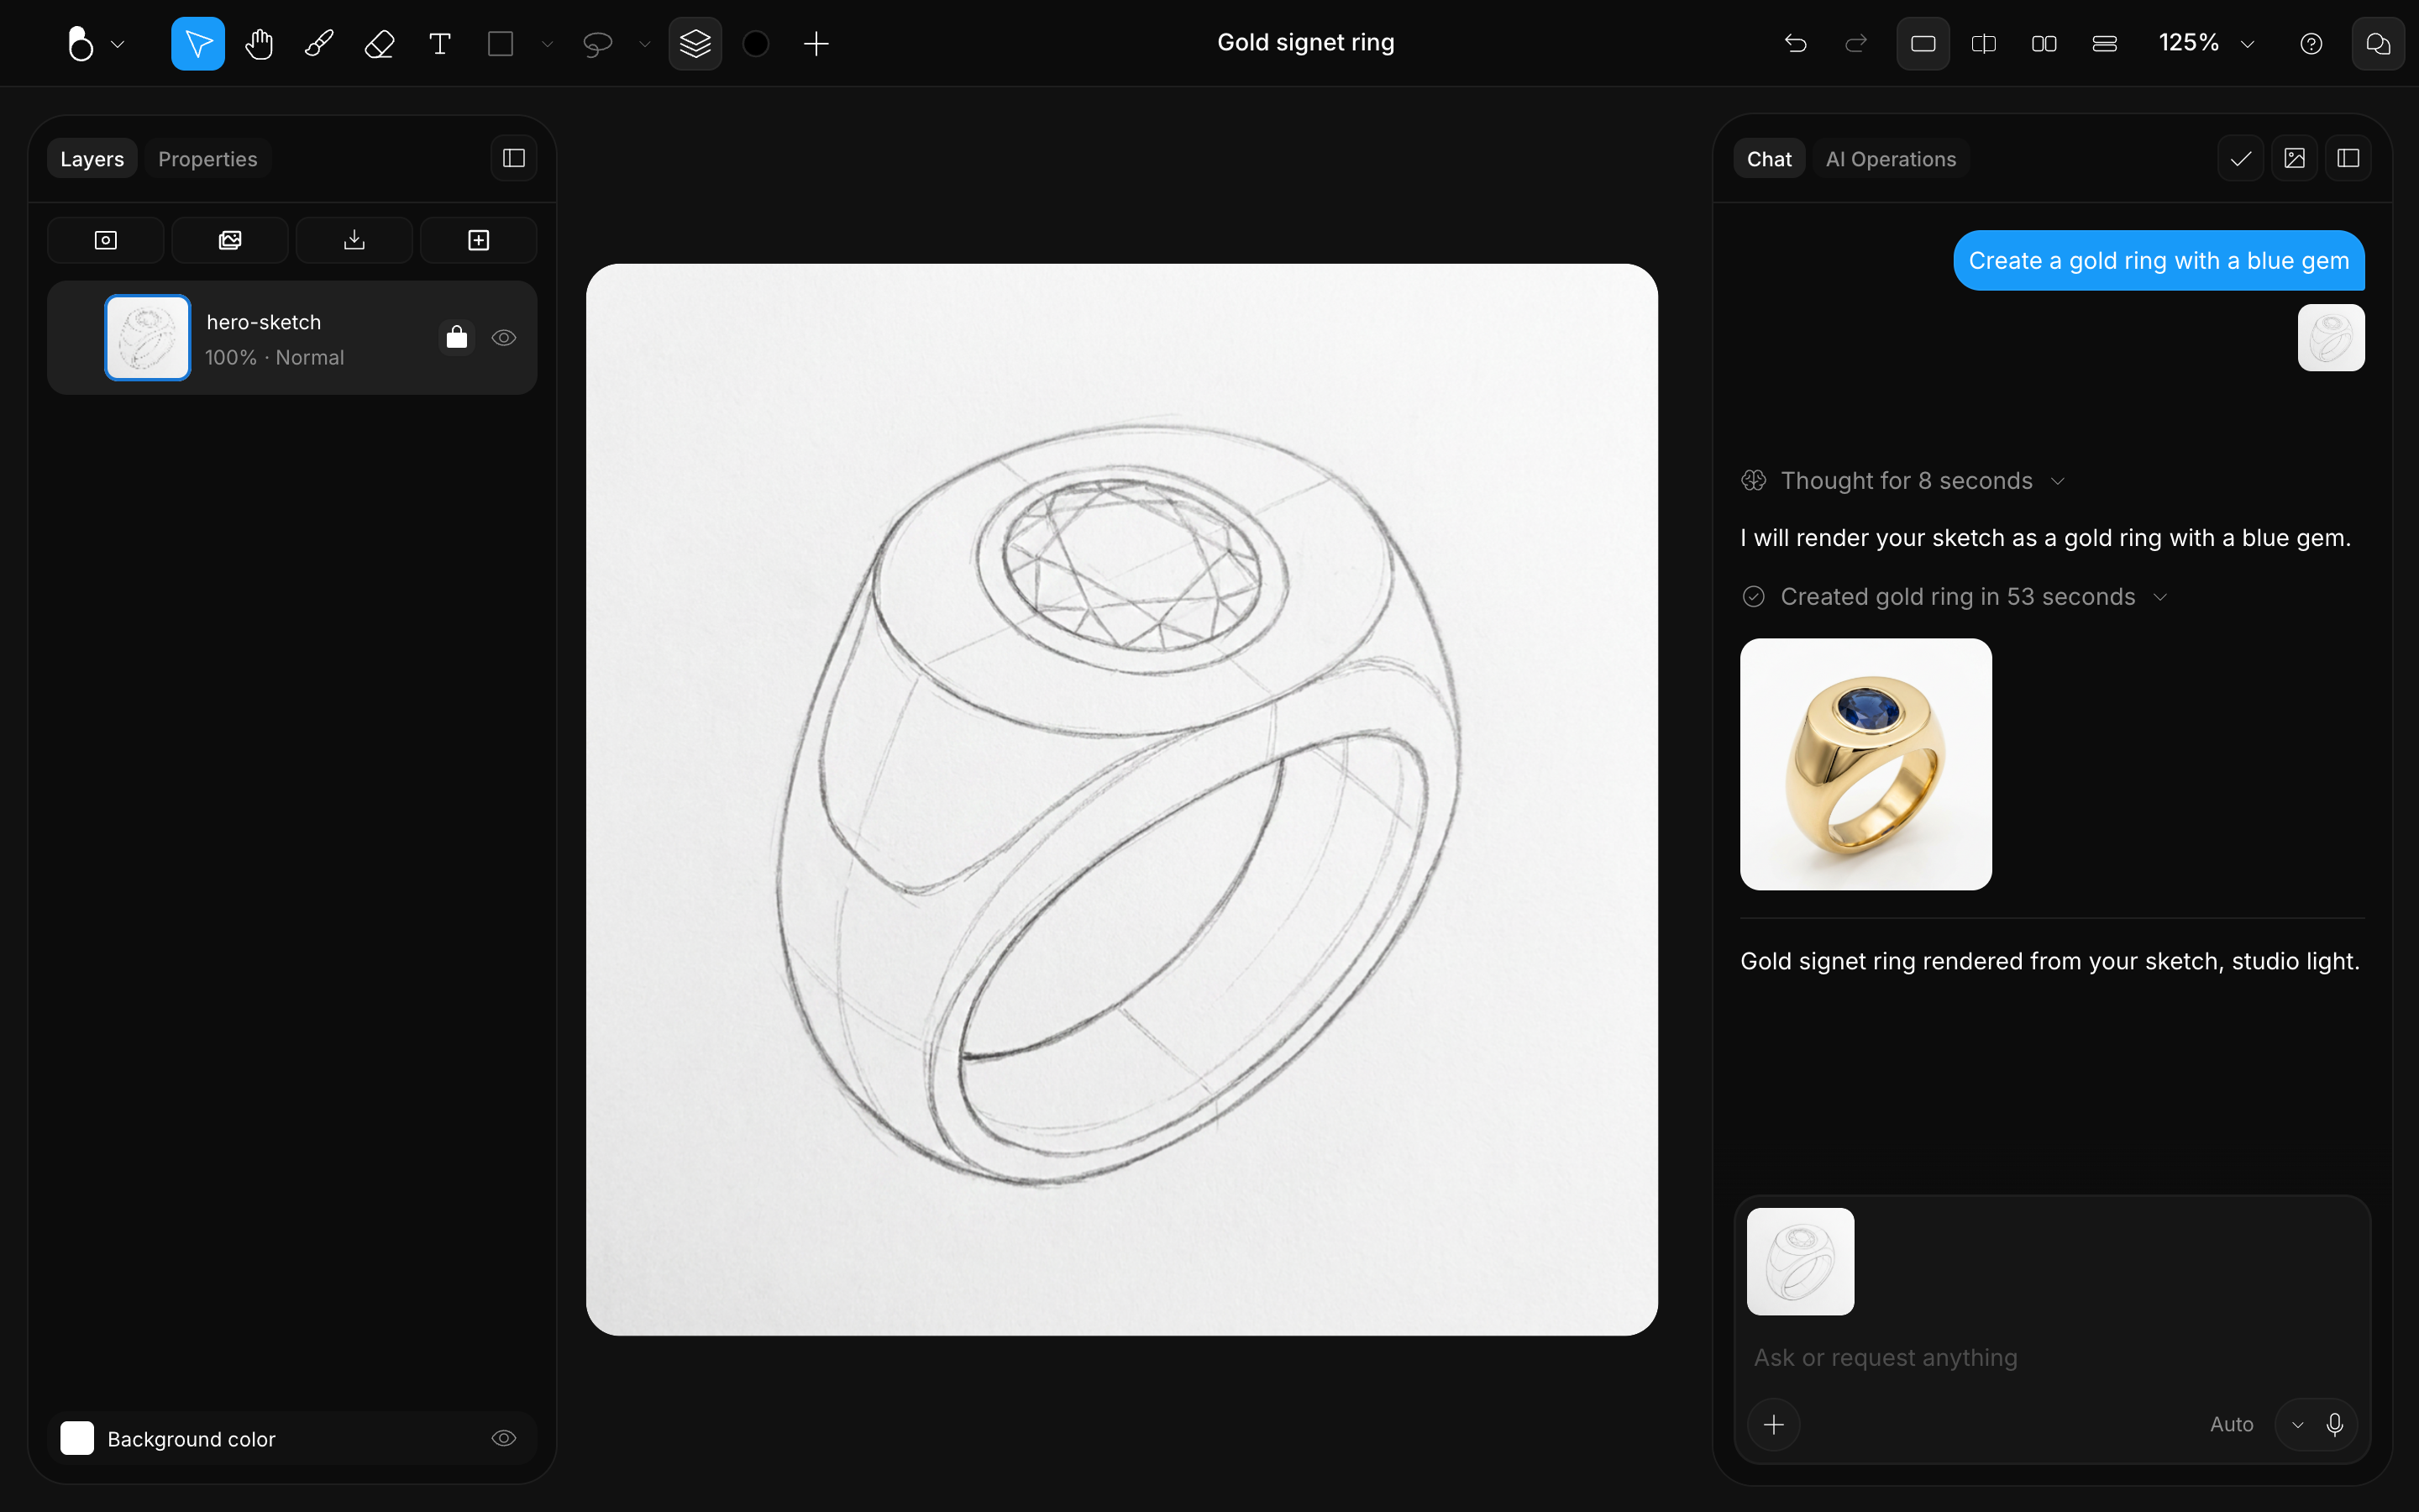Viewport: 2419px width, 1512px height.
Task: Expand the shape tool options chevron
Action: click(547, 44)
